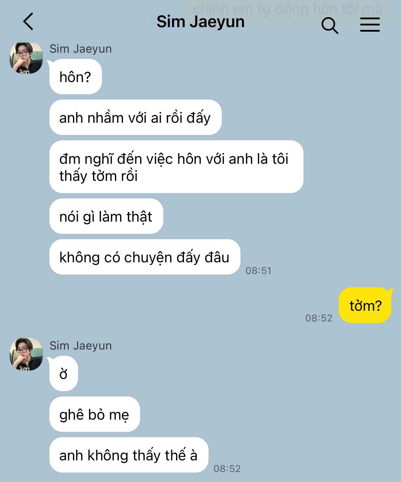Select "anh nhầm với ai rồi đấy" message
Viewport: 401px width, 482px height.
135,118
